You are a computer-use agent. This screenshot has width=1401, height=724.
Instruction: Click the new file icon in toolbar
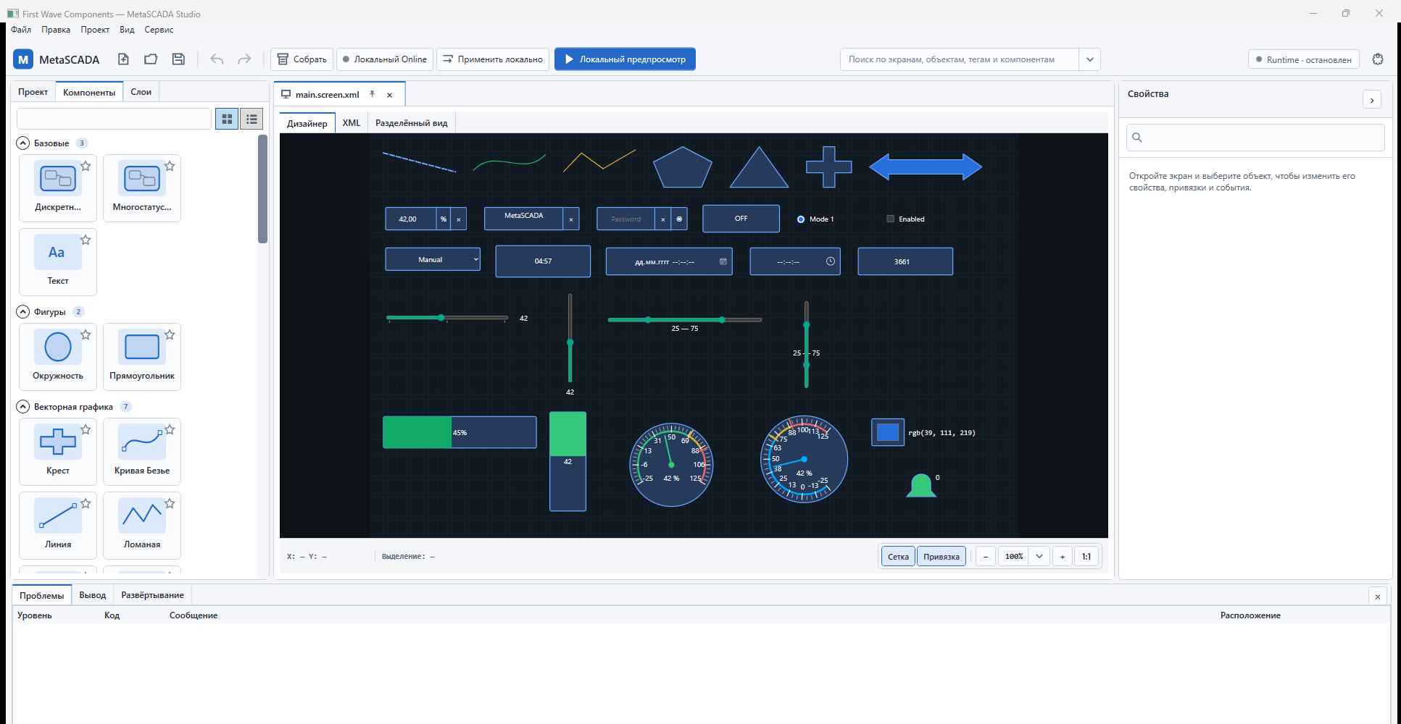pyautogui.click(x=123, y=59)
